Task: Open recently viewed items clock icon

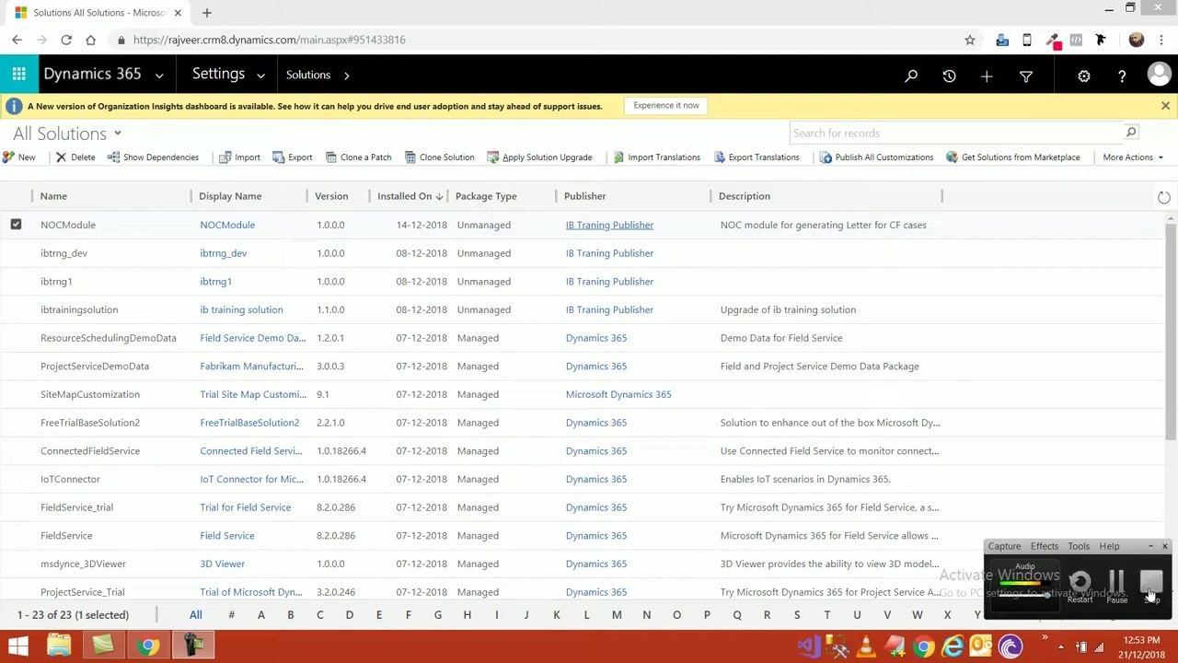Action: point(949,76)
